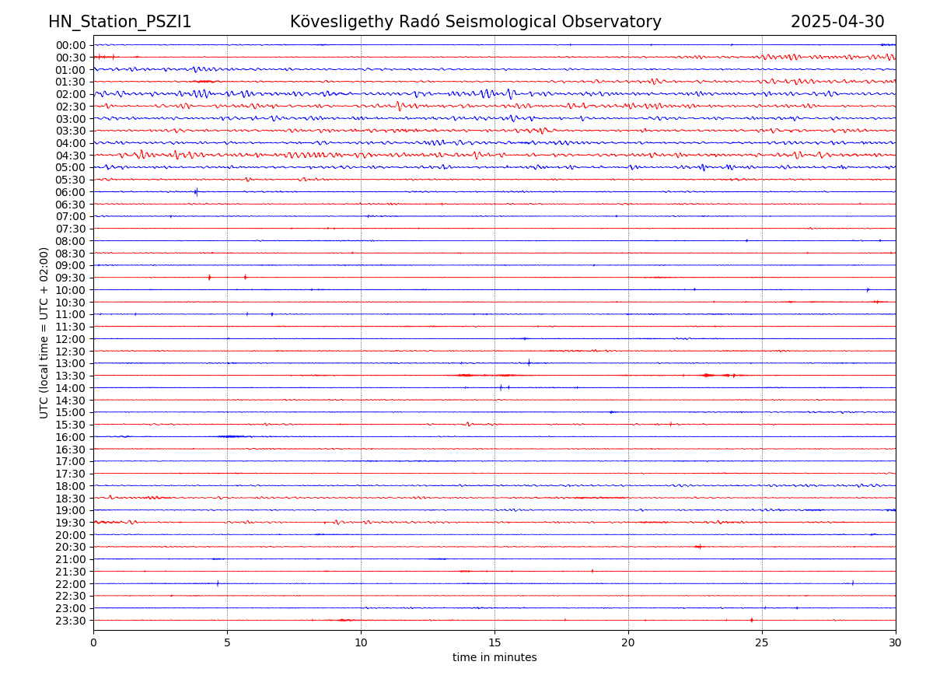933x700 pixels.
Task: Select the x-axis tick labeled 15
Action: click(494, 643)
